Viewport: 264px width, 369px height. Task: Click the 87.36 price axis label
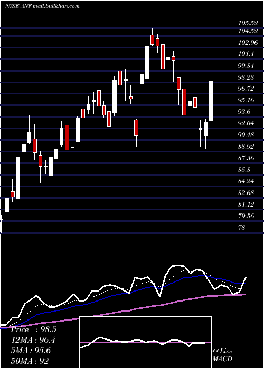click(x=246, y=158)
